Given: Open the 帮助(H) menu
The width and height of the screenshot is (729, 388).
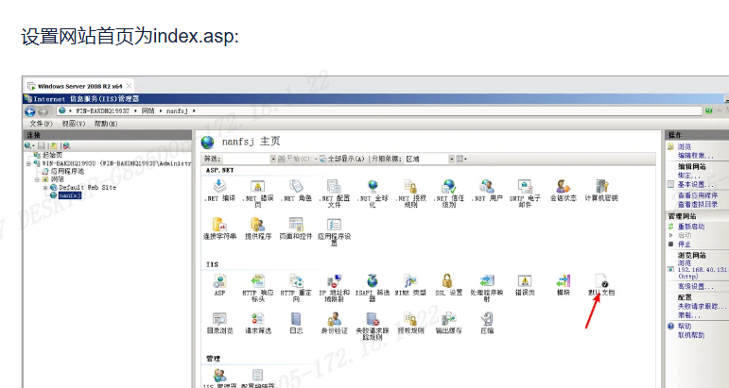Looking at the screenshot, I should pyautogui.click(x=106, y=124).
